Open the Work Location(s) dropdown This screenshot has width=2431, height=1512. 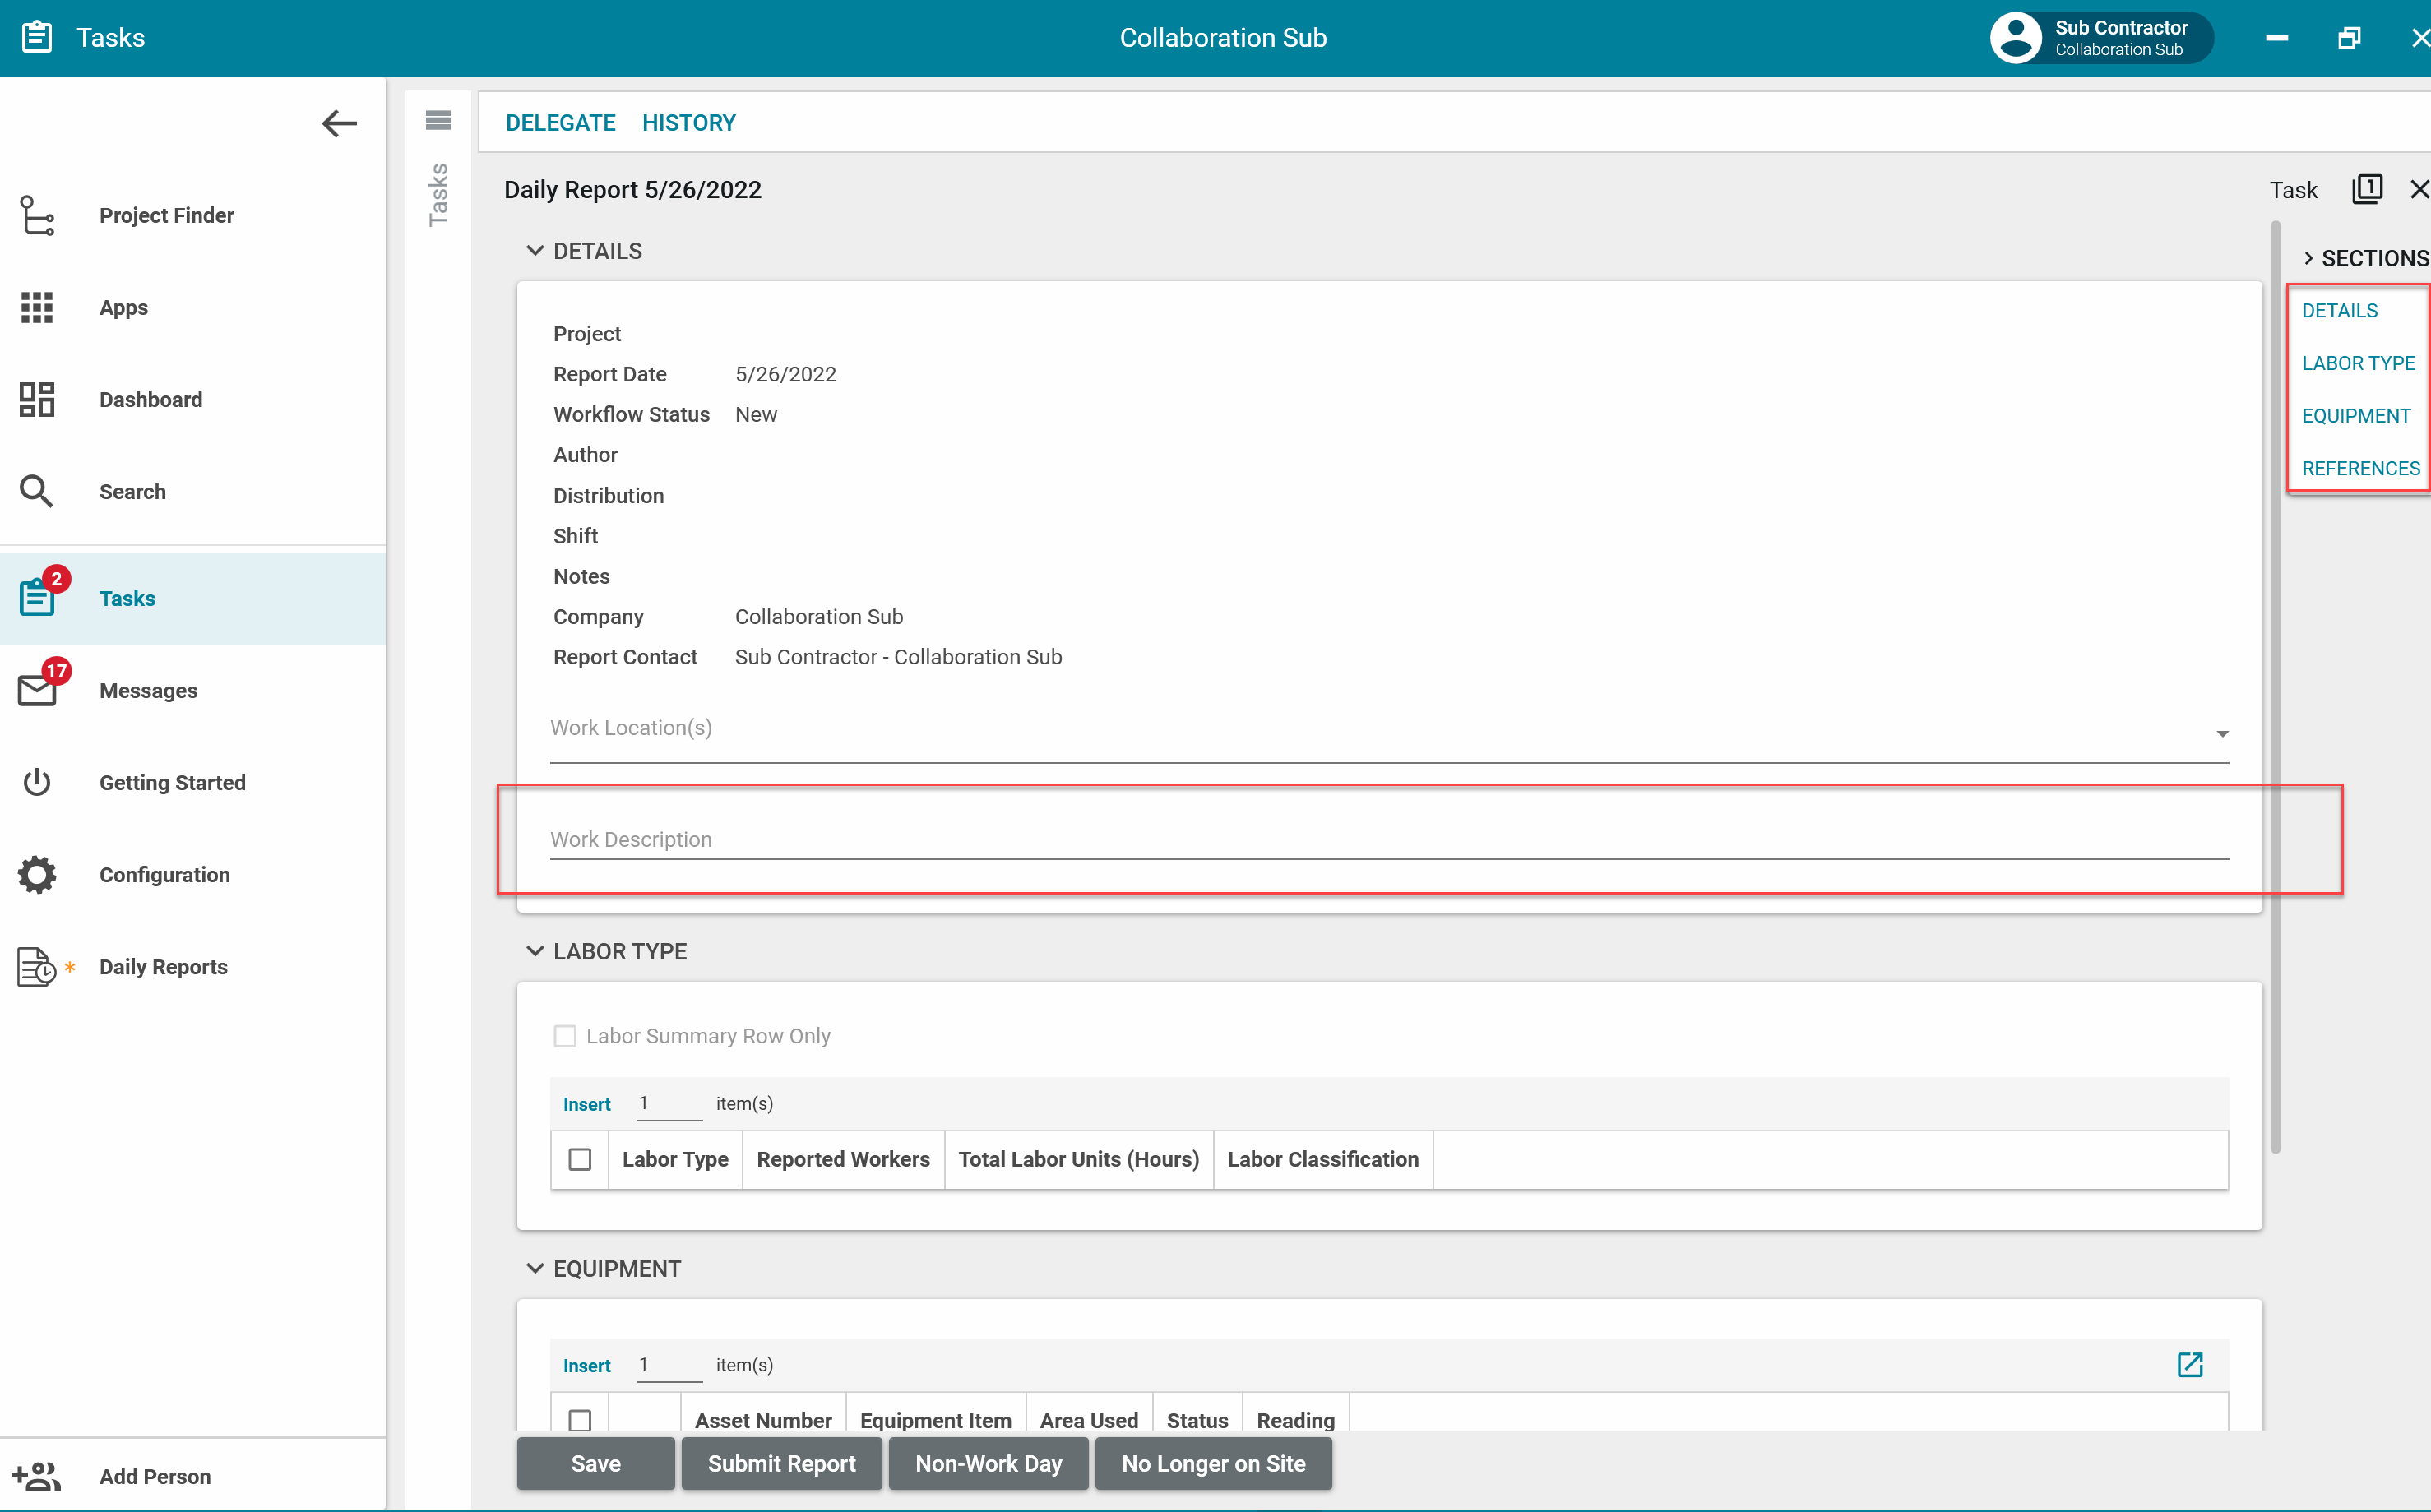pos(2221,734)
